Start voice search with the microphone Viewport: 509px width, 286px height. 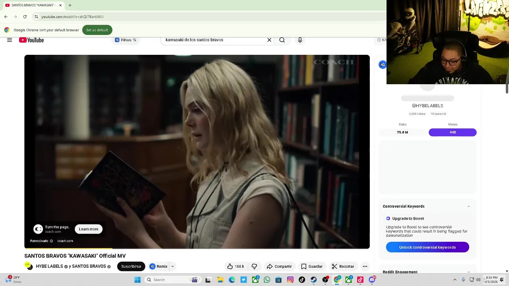click(300, 40)
